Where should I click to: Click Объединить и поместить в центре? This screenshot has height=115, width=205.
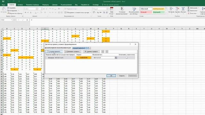(x=77, y=12)
